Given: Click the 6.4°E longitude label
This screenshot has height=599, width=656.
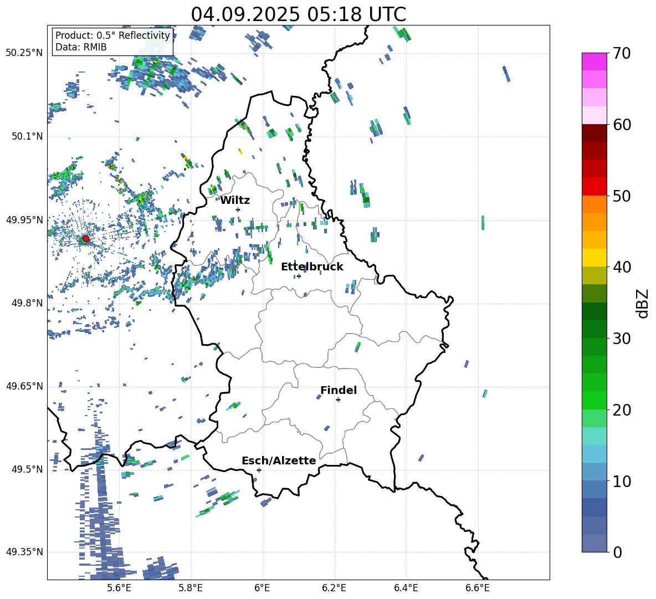Looking at the screenshot, I should 406,588.
